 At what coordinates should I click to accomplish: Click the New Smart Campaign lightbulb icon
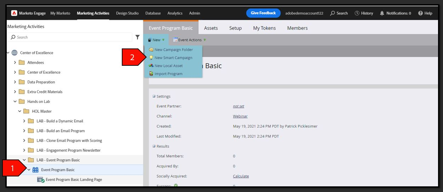click(x=151, y=58)
